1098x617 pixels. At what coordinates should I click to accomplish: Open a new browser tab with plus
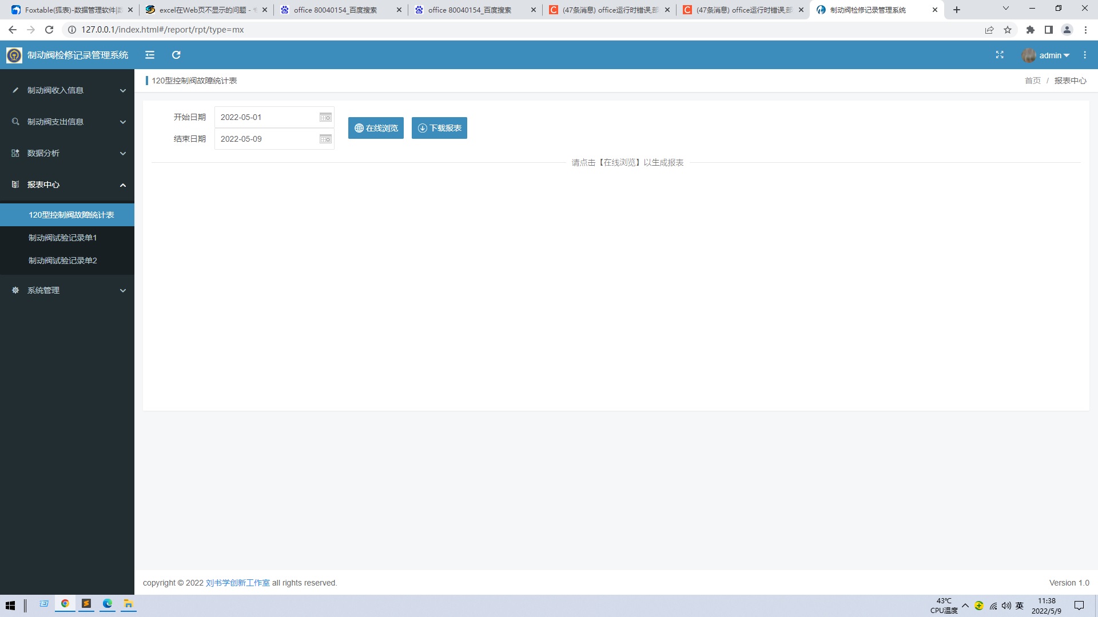(957, 10)
